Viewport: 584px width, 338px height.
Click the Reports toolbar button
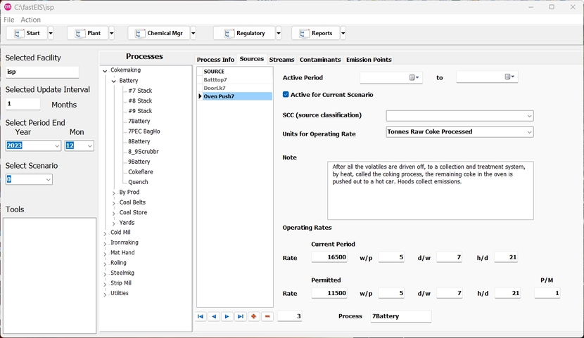pos(315,33)
